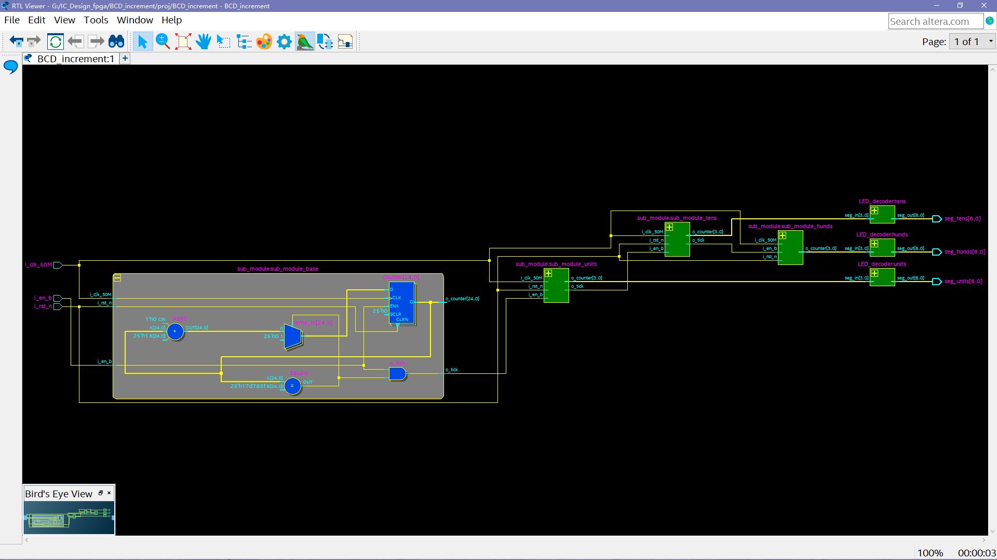Click the Refresh view icon
This screenshot has width=997, height=560.
click(56, 41)
